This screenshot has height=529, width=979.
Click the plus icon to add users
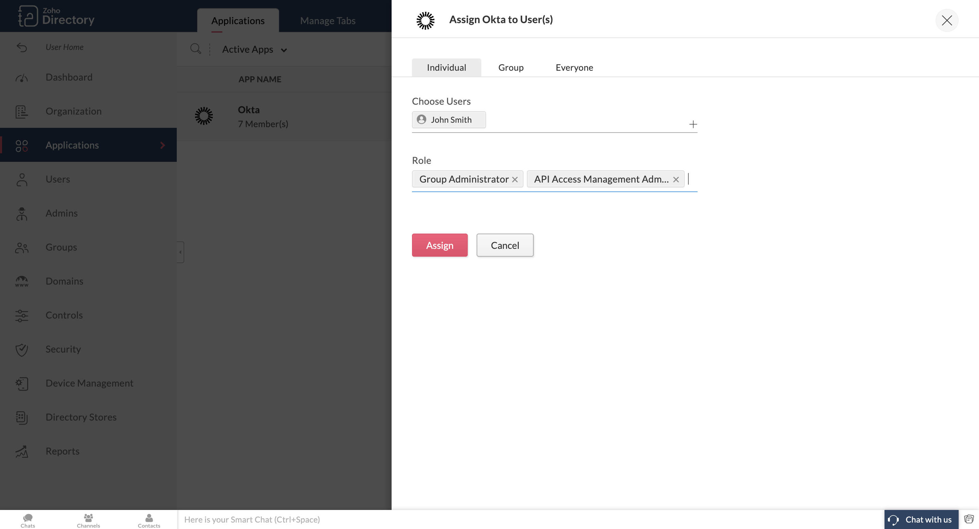(693, 124)
